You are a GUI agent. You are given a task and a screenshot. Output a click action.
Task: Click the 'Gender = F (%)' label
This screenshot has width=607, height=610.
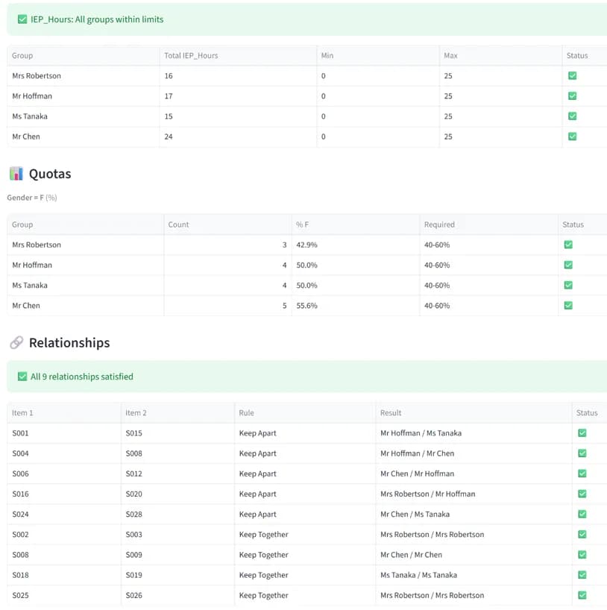[32, 198]
